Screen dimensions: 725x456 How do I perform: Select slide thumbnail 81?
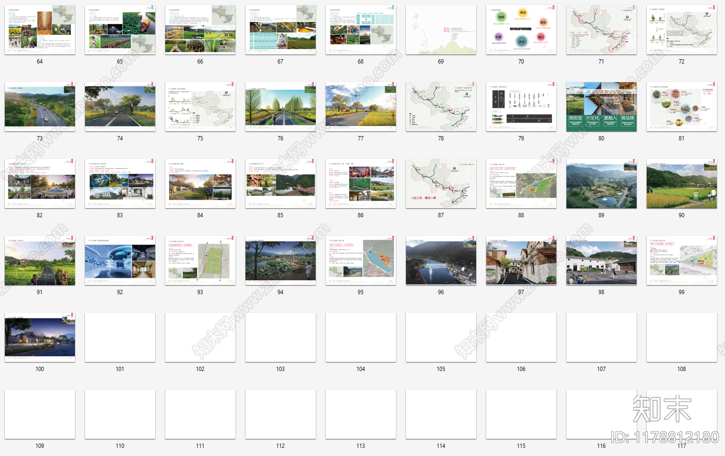pyautogui.click(x=682, y=106)
